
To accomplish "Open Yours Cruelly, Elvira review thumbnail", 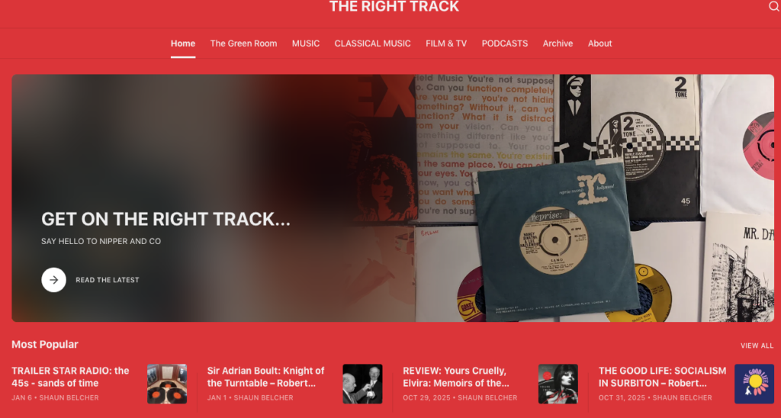I will (558, 384).
